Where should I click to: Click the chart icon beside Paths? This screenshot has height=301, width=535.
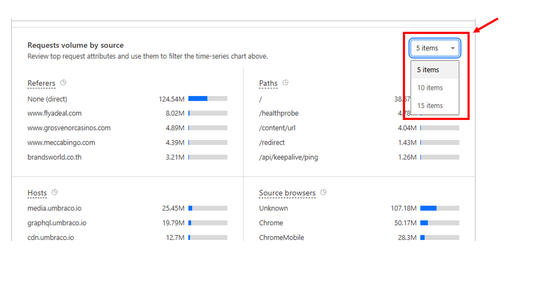285,83
